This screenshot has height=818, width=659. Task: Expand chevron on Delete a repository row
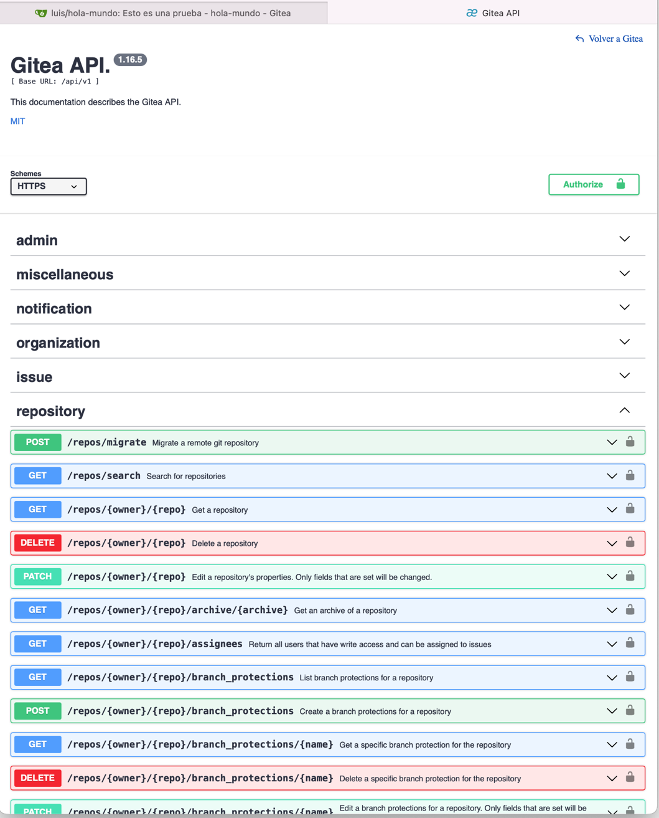(612, 543)
